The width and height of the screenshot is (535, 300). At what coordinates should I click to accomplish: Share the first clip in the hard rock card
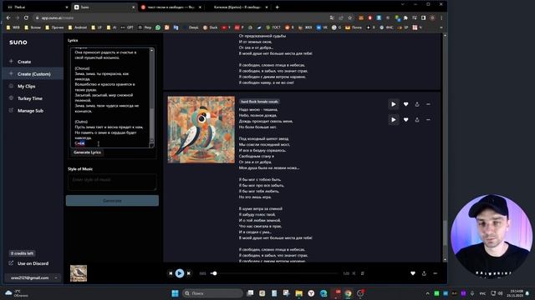(417, 104)
